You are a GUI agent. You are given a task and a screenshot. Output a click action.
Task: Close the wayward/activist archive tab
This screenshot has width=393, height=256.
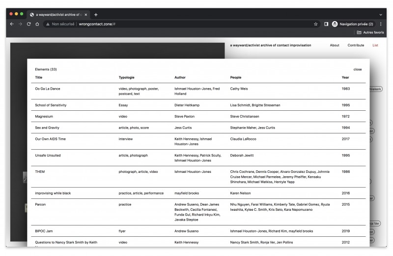[x=85, y=14]
